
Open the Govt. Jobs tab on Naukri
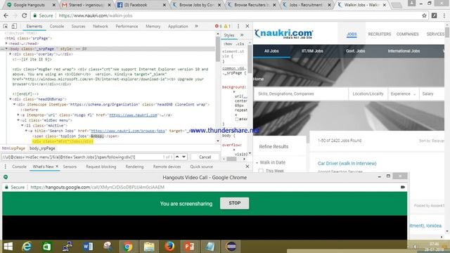point(355,51)
